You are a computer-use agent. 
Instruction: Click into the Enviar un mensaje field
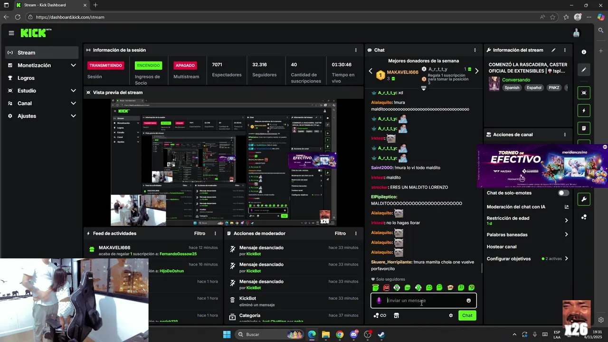(x=424, y=301)
